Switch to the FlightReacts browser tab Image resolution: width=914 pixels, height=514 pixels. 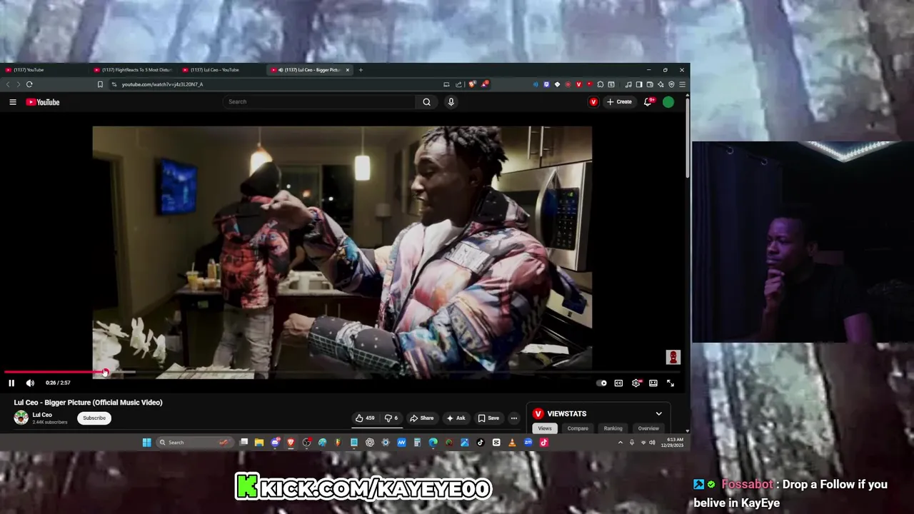(x=134, y=70)
